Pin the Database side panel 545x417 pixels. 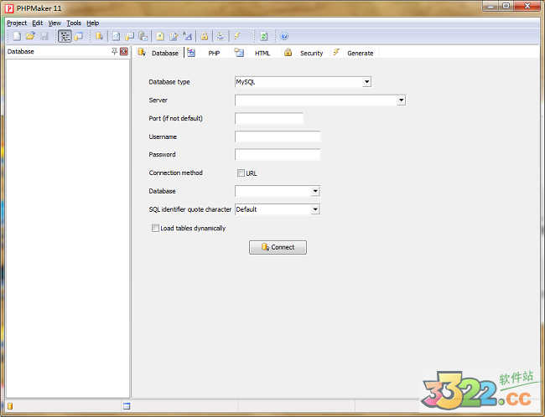point(114,51)
